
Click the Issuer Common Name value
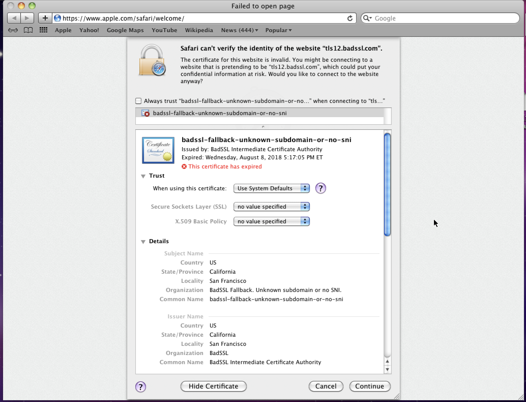coord(265,362)
